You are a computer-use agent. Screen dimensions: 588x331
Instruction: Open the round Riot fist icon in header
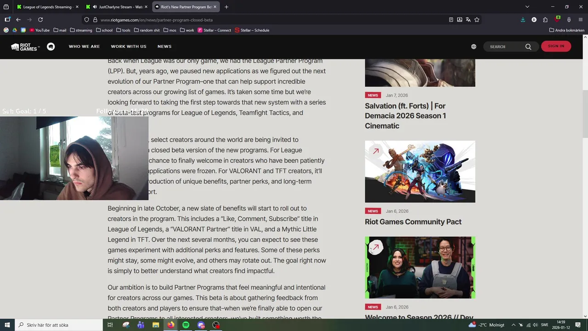[51, 46]
